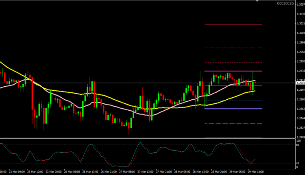Click the 1.2862 price scale label
The width and height of the screenshot is (305, 175).
point(300,109)
